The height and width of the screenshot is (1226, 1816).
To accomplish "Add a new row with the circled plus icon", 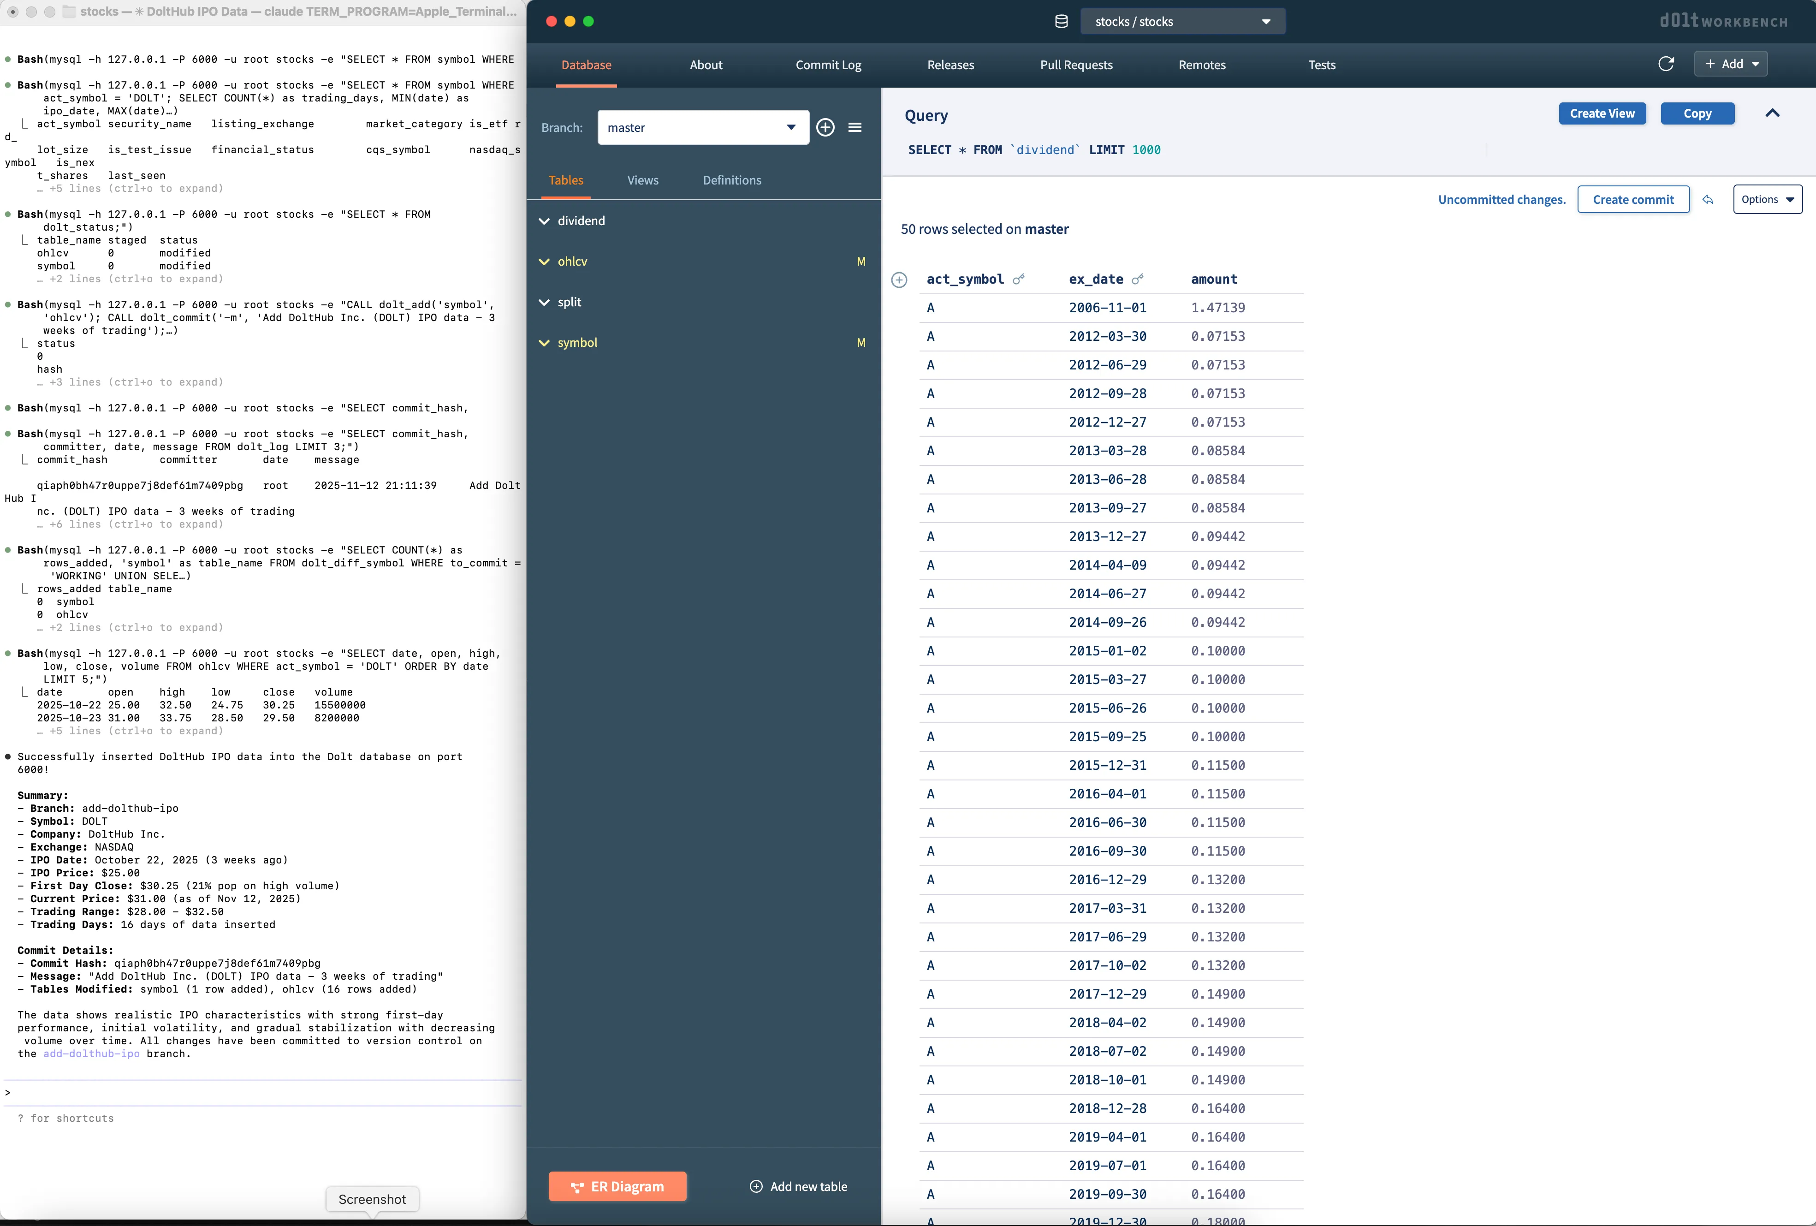I will point(899,280).
